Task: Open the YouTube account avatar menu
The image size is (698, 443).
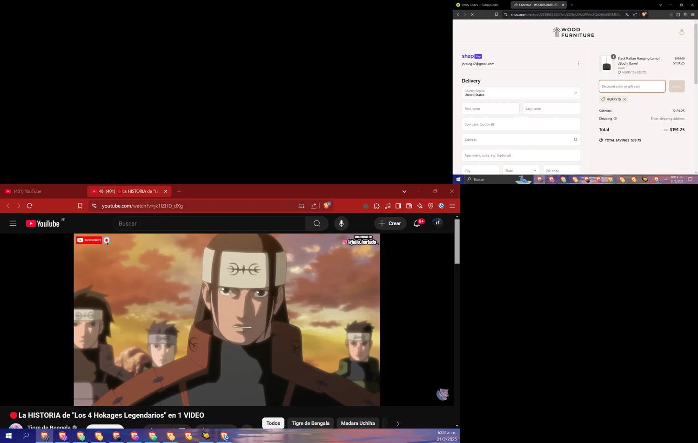Action: 437,223
